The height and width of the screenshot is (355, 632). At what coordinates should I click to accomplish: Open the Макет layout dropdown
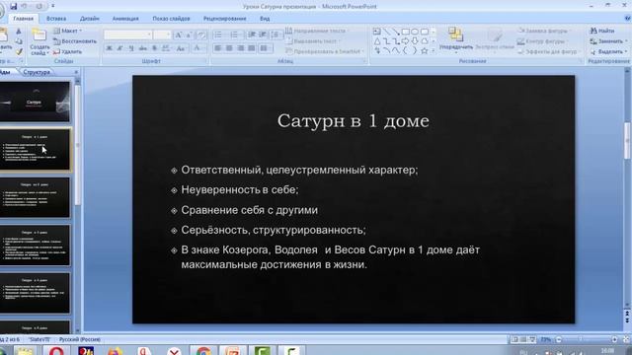[67, 31]
